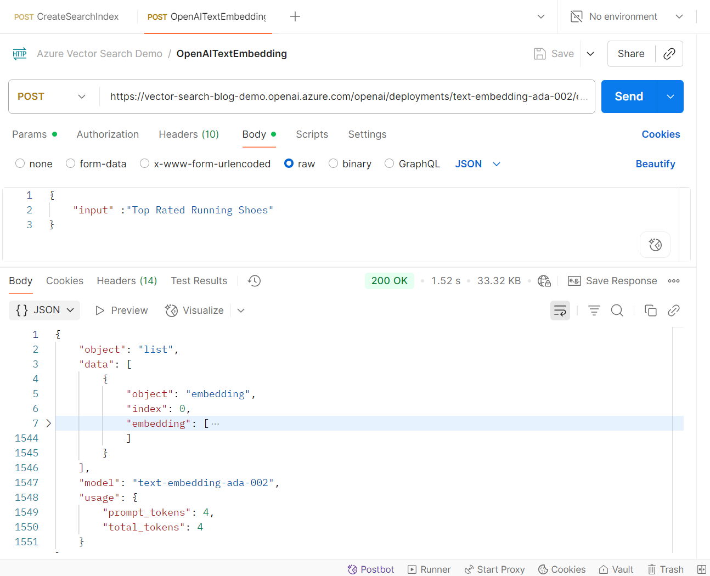Open Runner in the status bar
This screenshot has height=576, width=710.
click(429, 569)
